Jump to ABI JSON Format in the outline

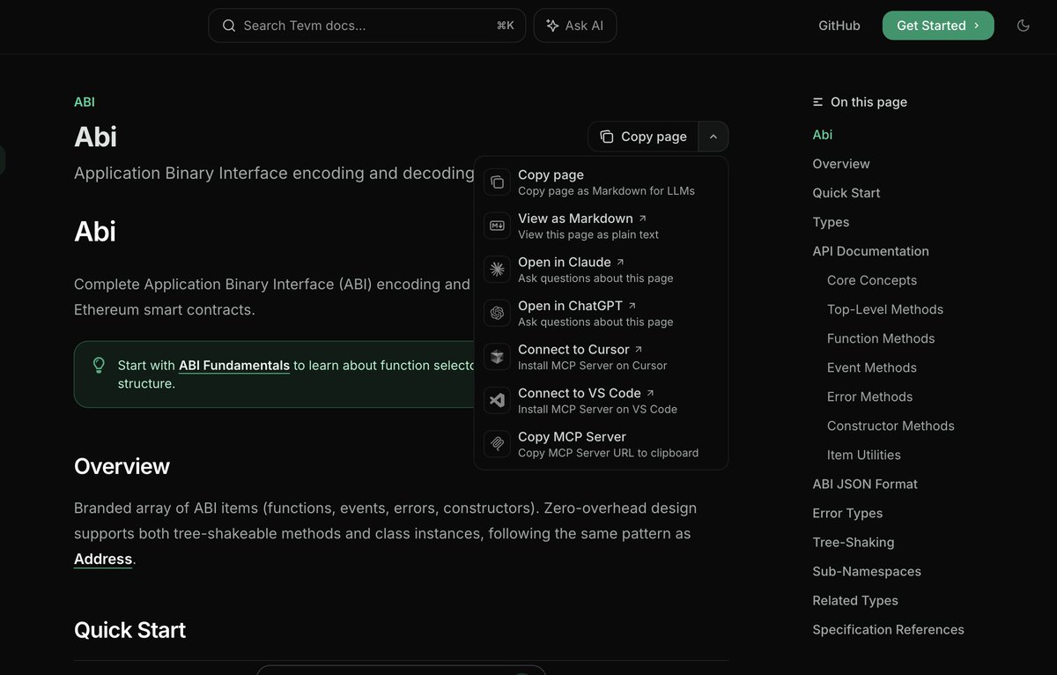click(x=865, y=484)
